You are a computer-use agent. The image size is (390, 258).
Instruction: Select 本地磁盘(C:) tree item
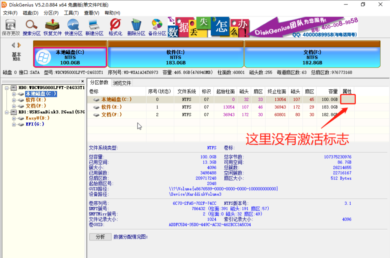pyautogui.click(x=41, y=94)
